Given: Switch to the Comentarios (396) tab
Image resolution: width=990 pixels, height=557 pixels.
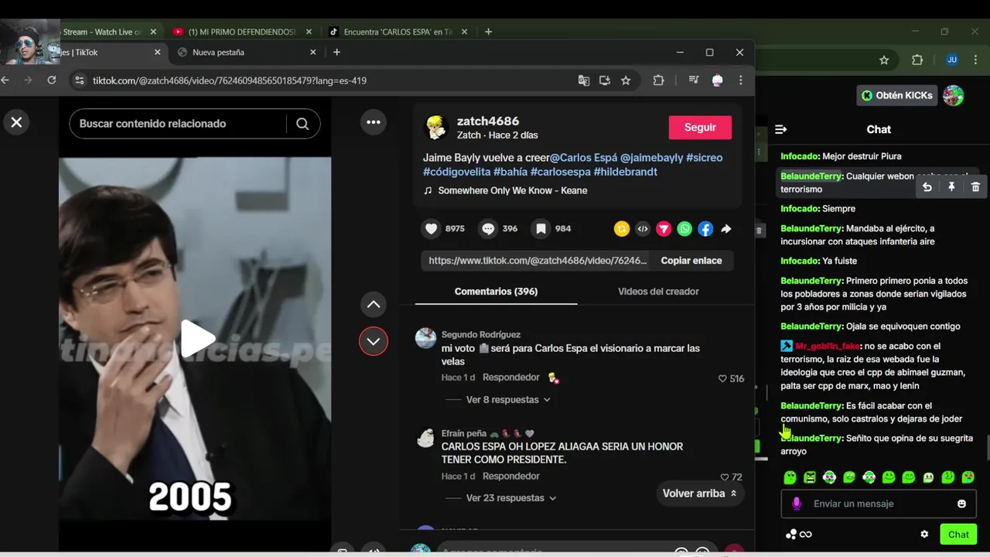Looking at the screenshot, I should [496, 292].
